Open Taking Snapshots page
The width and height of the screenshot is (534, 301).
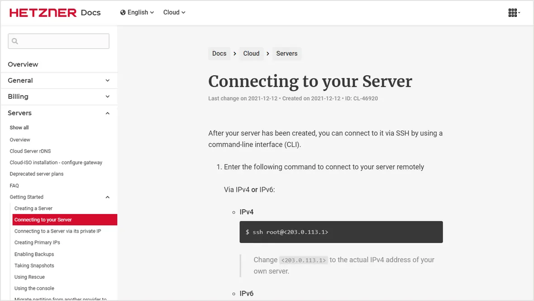point(34,266)
